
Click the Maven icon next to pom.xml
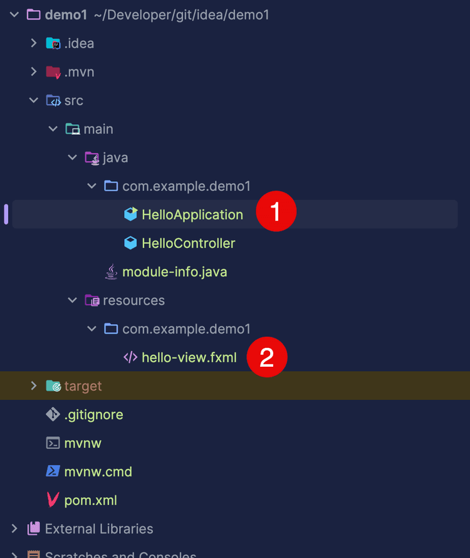[54, 500]
